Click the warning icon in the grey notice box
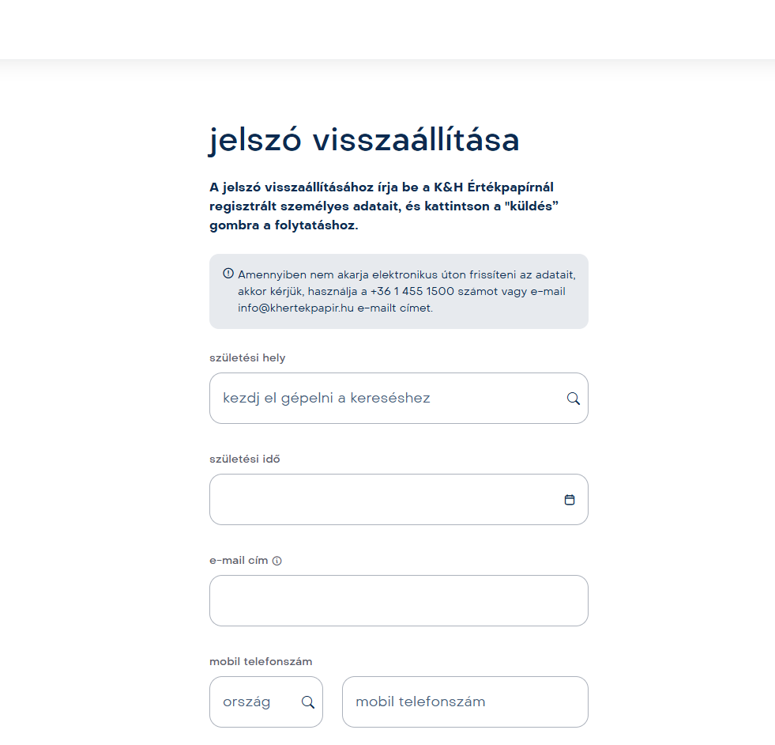 tap(228, 274)
